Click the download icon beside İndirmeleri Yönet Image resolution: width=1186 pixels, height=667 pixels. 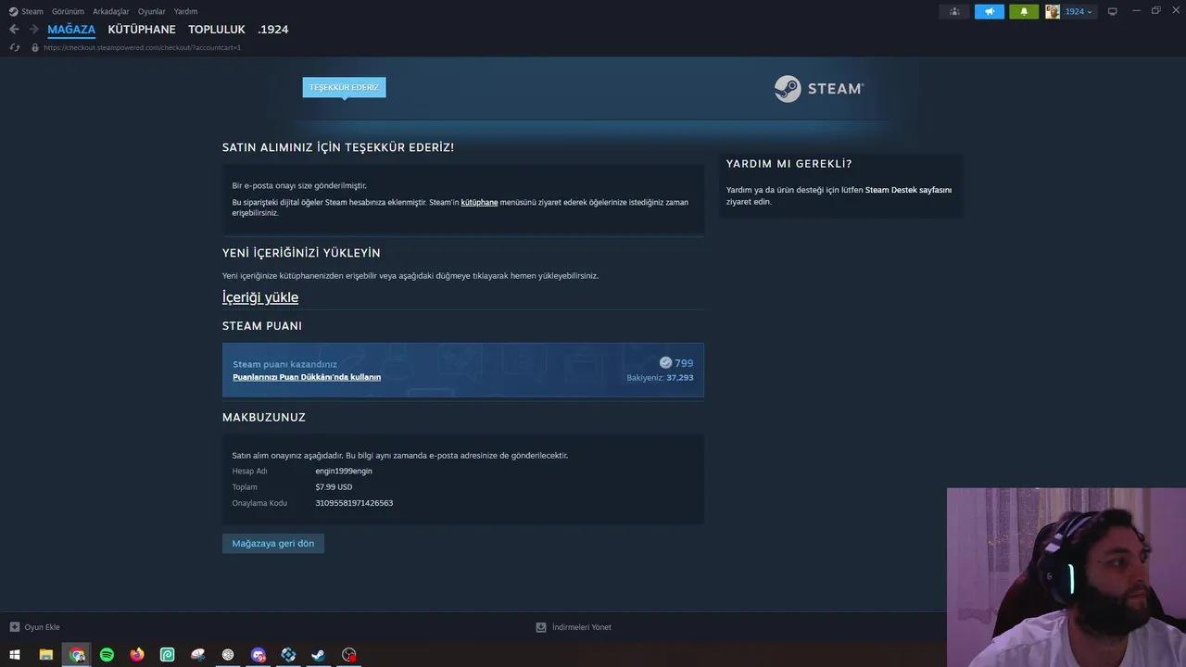(x=541, y=627)
